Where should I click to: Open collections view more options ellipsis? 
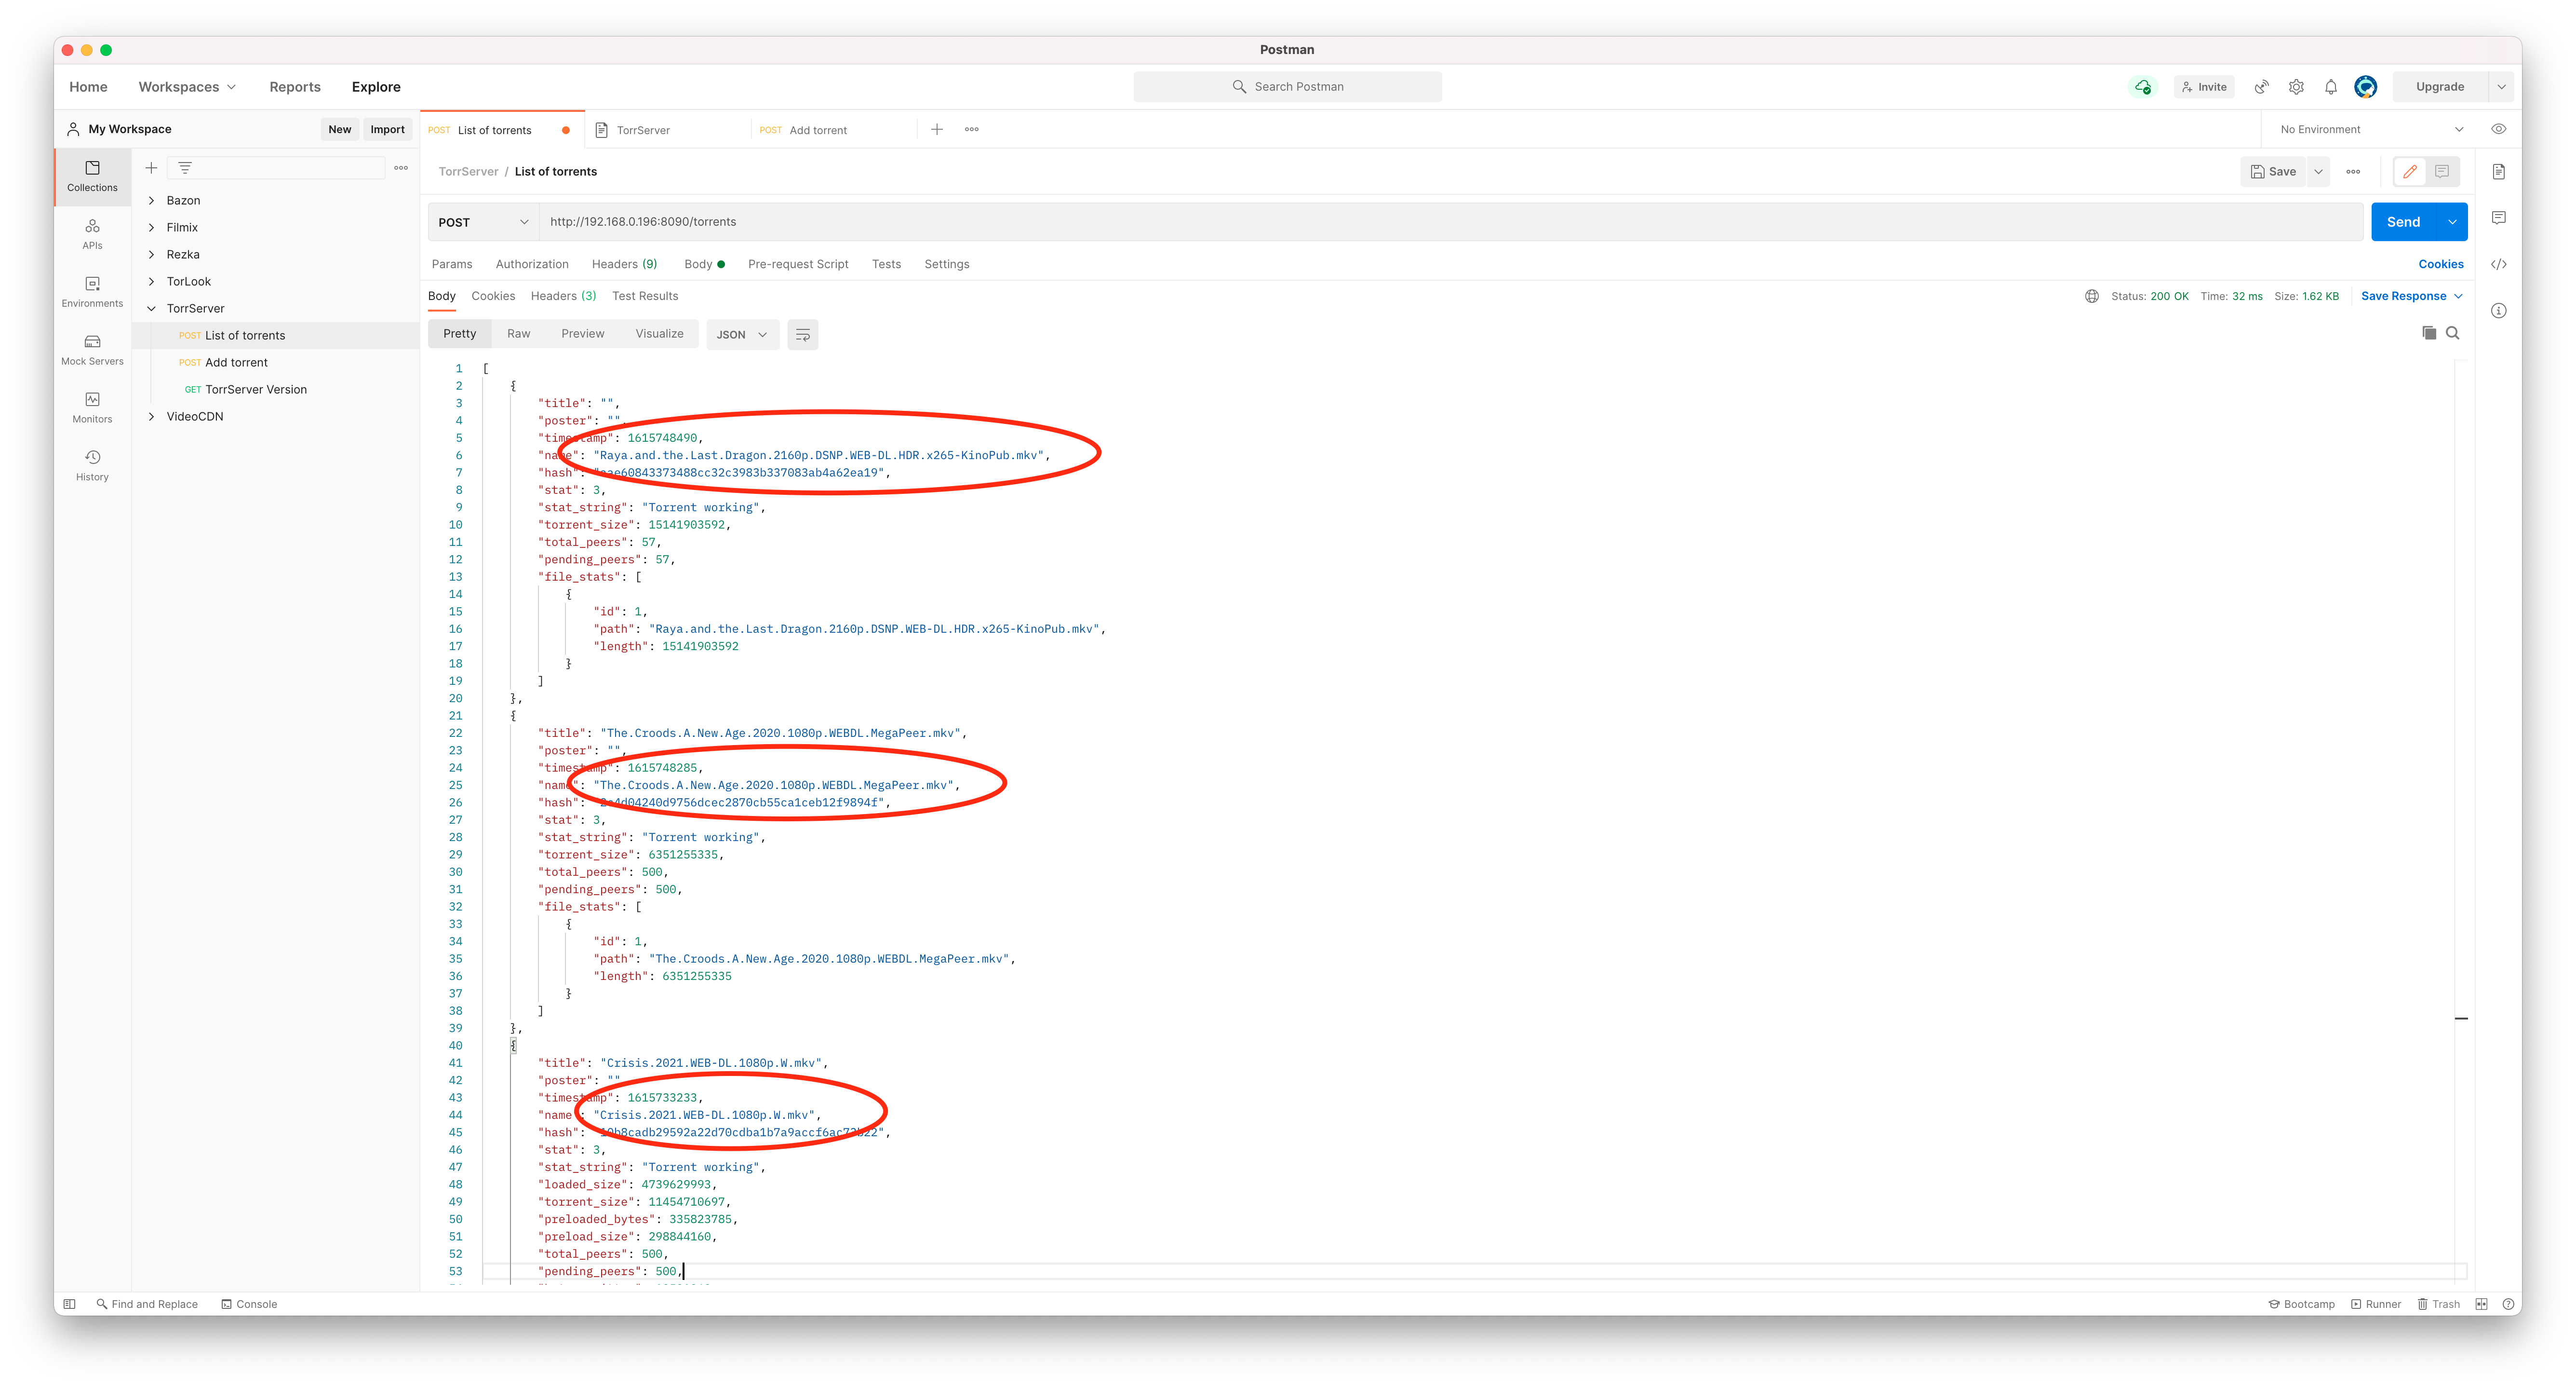401,168
